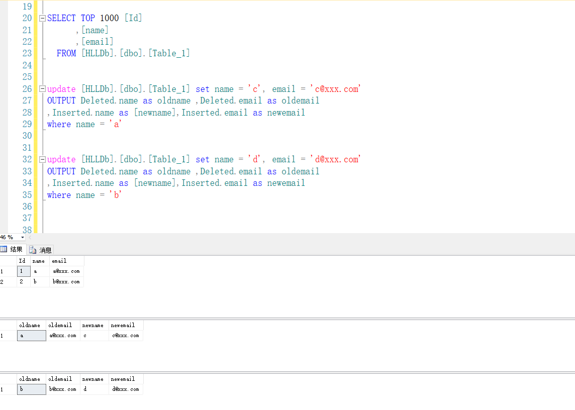The width and height of the screenshot is (575, 410).
Task: Collapse the SELECT TOP 1000 statement
Action: pyautogui.click(x=42, y=18)
